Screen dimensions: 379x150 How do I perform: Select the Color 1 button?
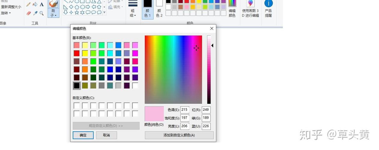(147, 9)
